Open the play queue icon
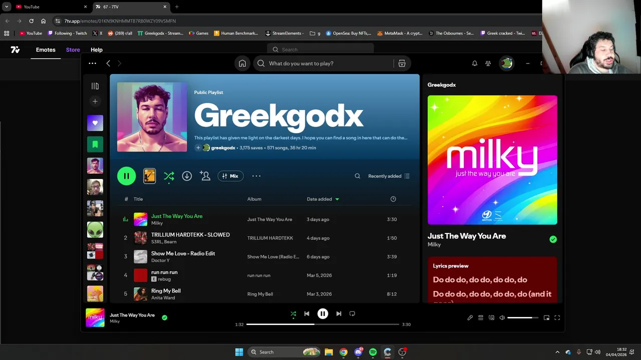 pos(480,318)
